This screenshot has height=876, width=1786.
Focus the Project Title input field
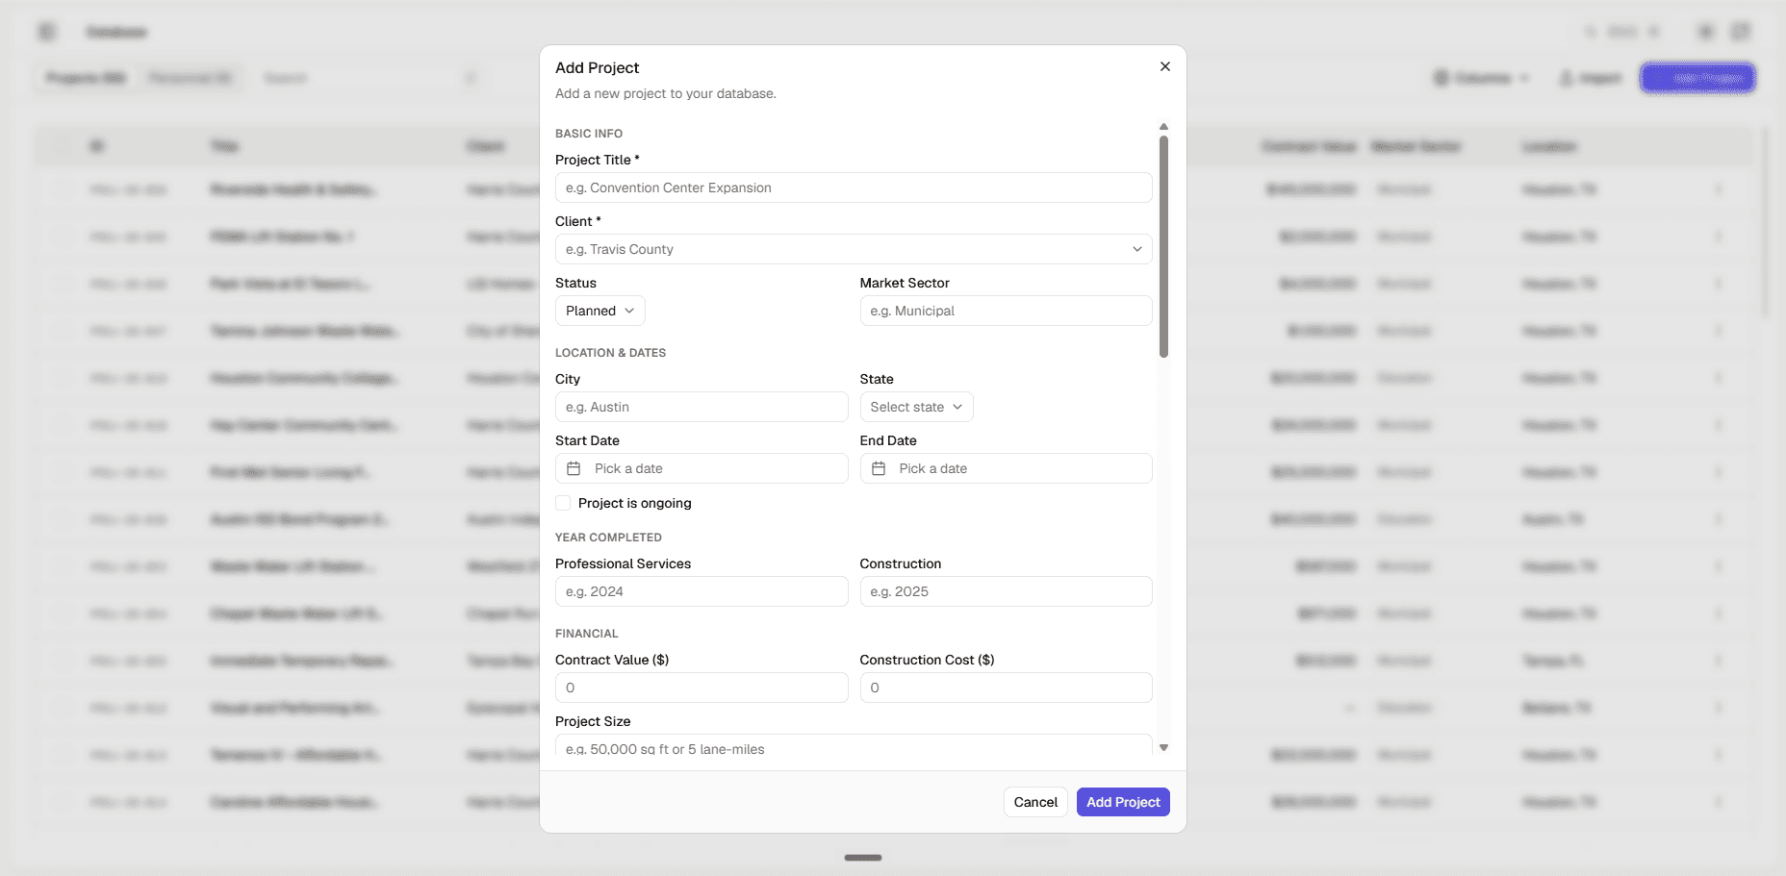pos(854,188)
